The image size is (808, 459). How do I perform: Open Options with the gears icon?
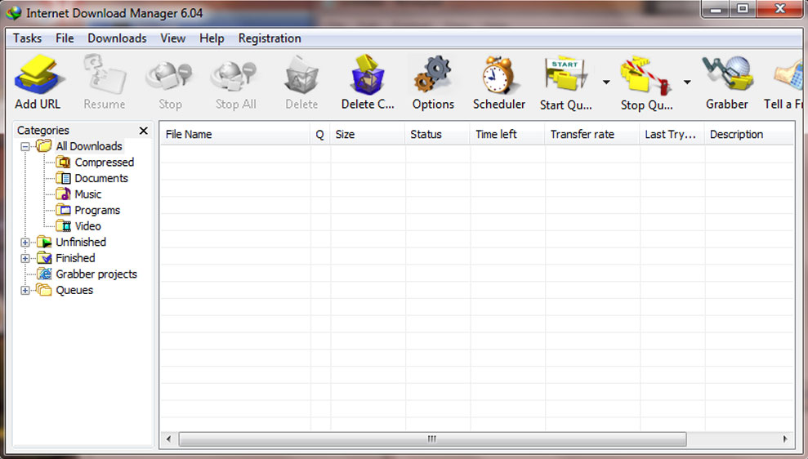click(433, 75)
